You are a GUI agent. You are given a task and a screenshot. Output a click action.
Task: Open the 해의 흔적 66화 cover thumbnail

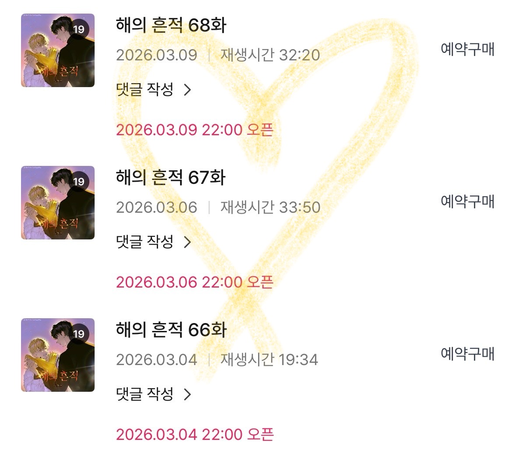click(58, 355)
